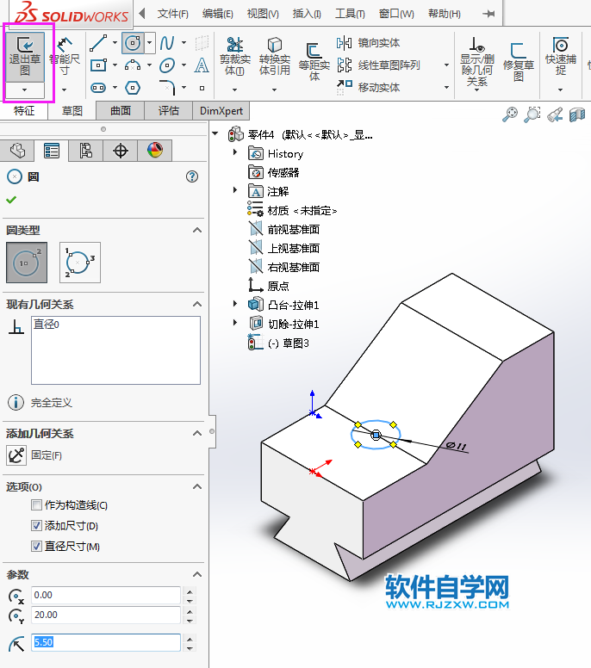Click Repair Sketch (修复草图)
This screenshot has width=591, height=668.
point(519,62)
